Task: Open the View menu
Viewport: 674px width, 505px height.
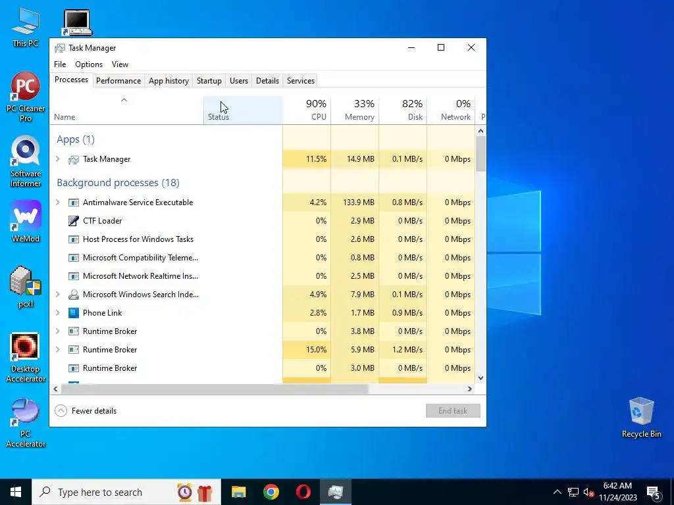Action: tap(120, 64)
